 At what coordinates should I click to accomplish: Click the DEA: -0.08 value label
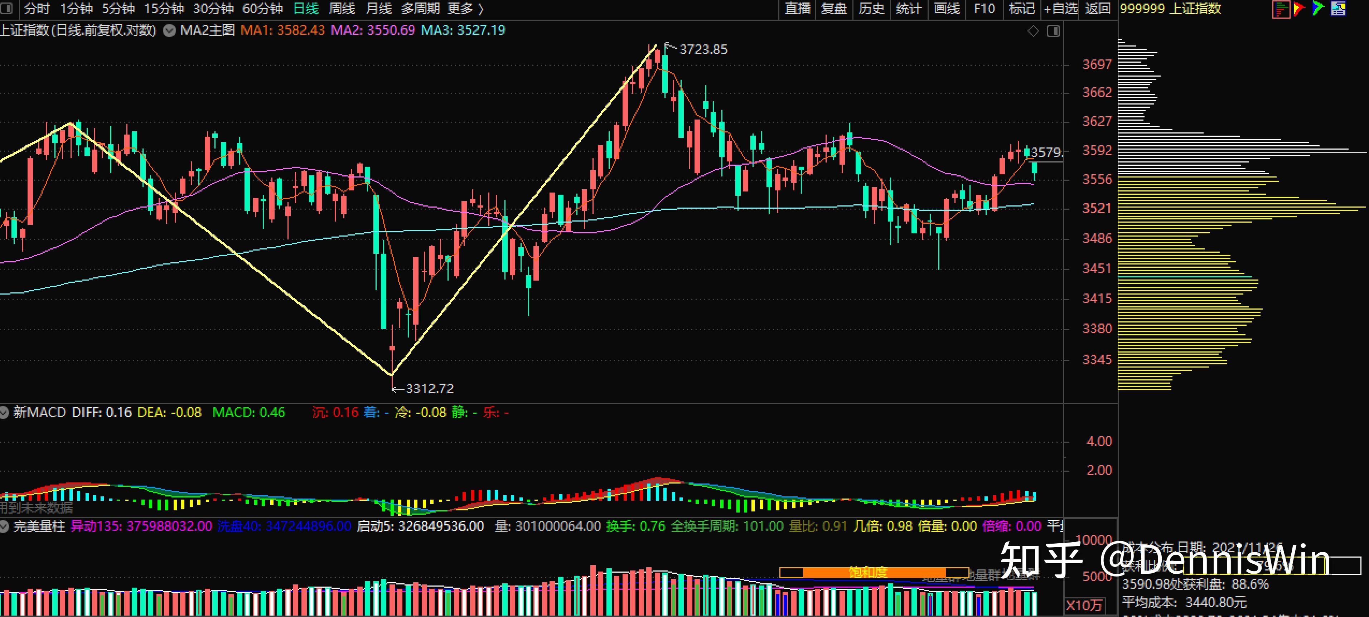click(x=170, y=412)
